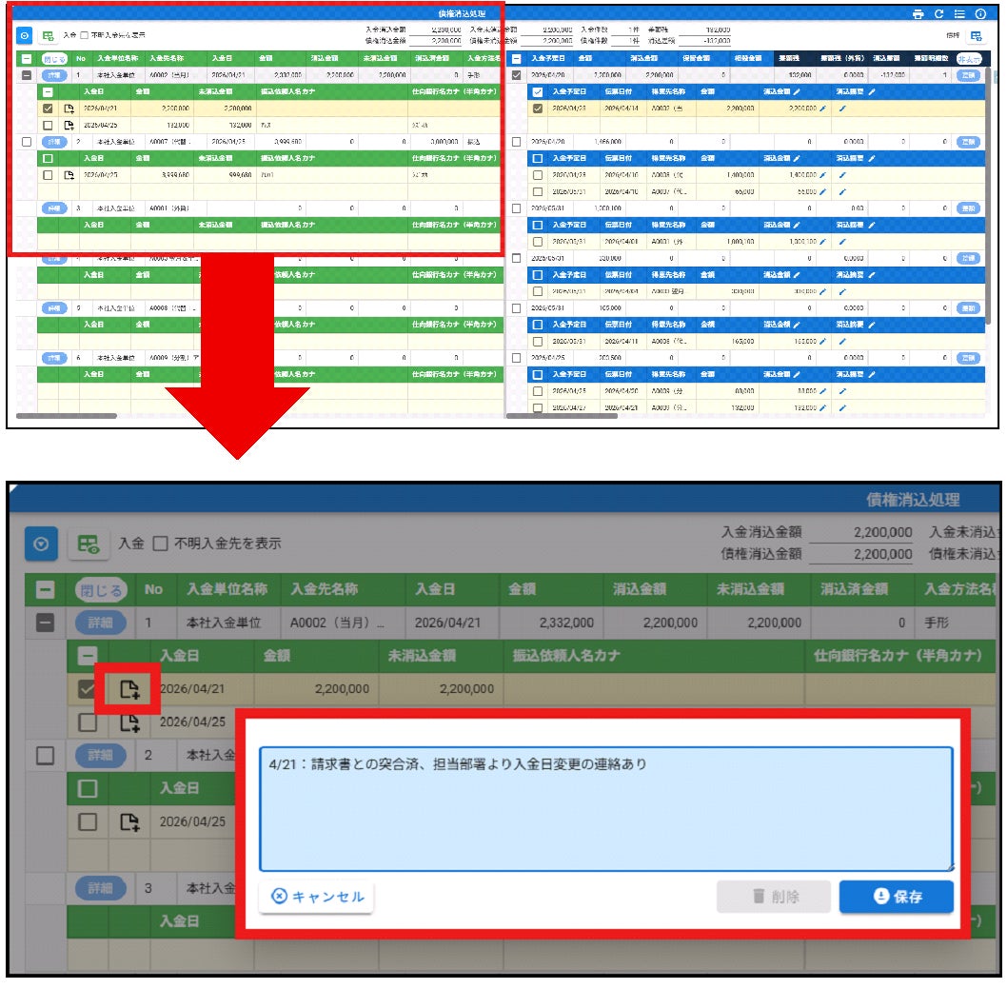Screen dimensions: 1007x989
Task: Check the row 2 checkbox in the enlarged view
Action: pyautogui.click(x=45, y=755)
